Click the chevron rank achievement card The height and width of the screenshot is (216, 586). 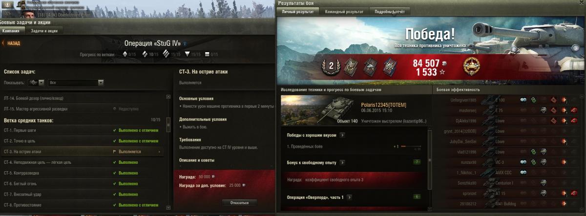(x=352, y=67)
